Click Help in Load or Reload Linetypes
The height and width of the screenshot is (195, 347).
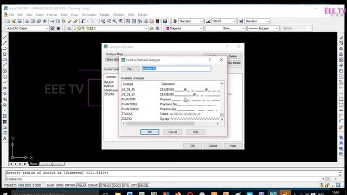click(x=196, y=132)
